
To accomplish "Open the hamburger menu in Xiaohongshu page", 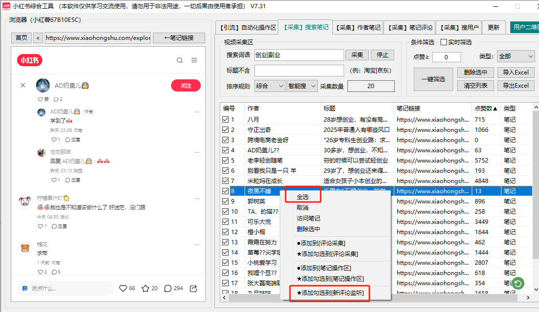I will (x=194, y=60).
